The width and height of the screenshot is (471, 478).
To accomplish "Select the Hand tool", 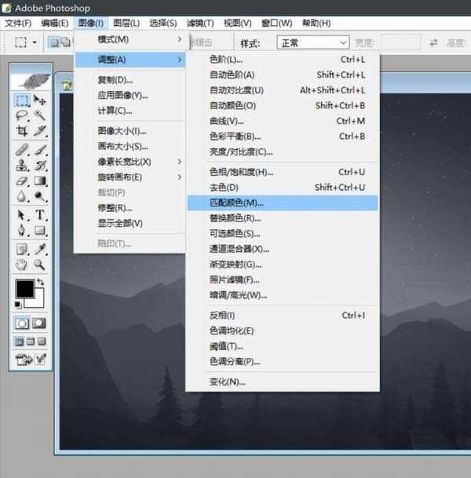I will point(22,265).
